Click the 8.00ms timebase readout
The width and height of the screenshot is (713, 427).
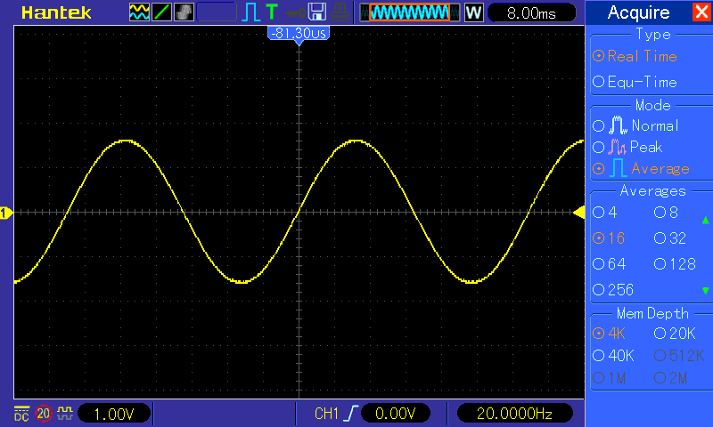pos(531,13)
